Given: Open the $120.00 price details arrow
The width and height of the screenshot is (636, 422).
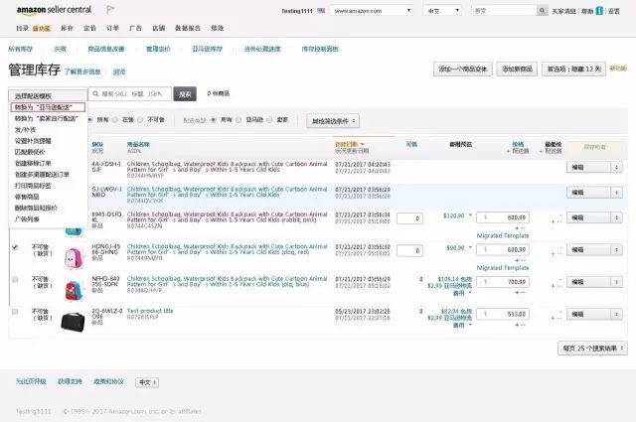Looking at the screenshot, I should (470, 215).
